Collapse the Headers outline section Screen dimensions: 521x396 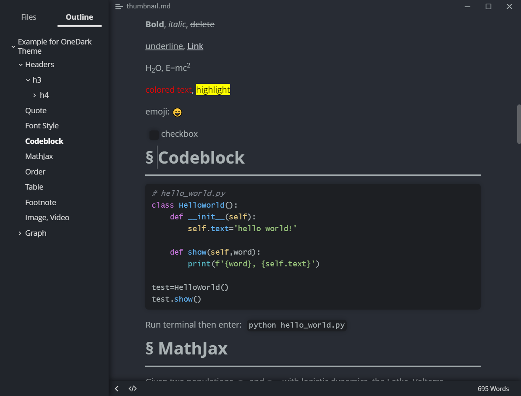tap(21, 65)
